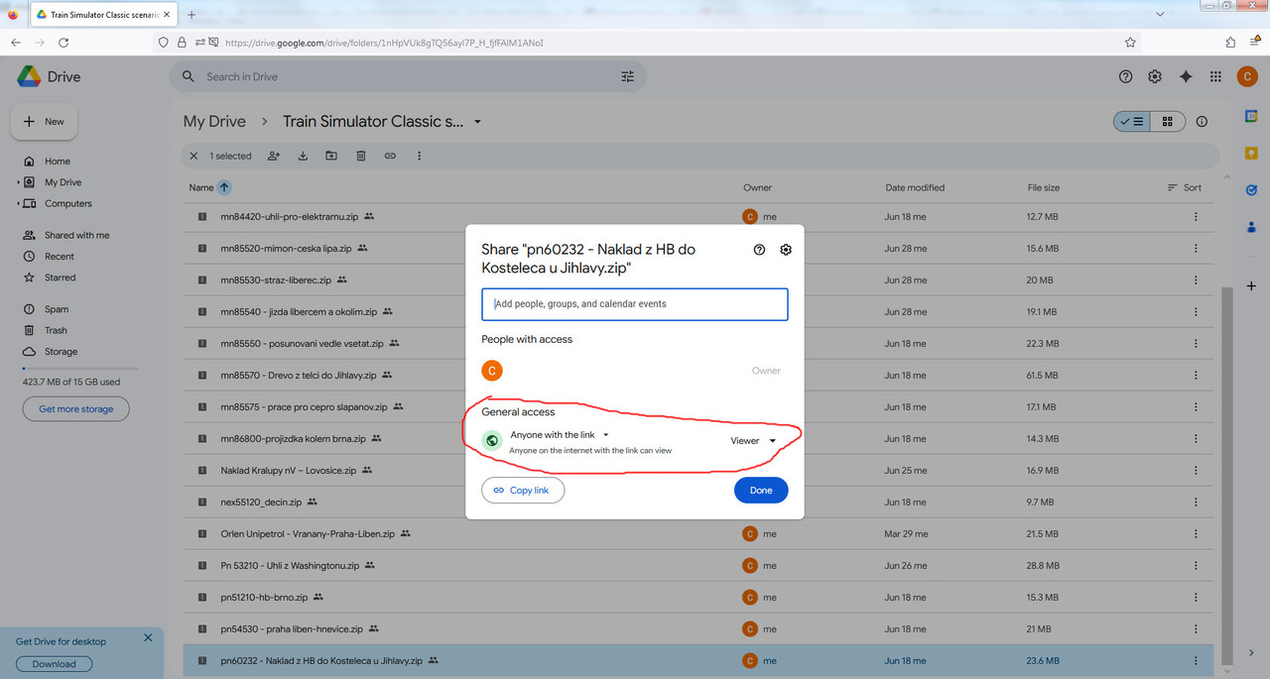
Task: Select Pn 53210 - Uhli z Washingtonu.zip
Action: coord(698,566)
